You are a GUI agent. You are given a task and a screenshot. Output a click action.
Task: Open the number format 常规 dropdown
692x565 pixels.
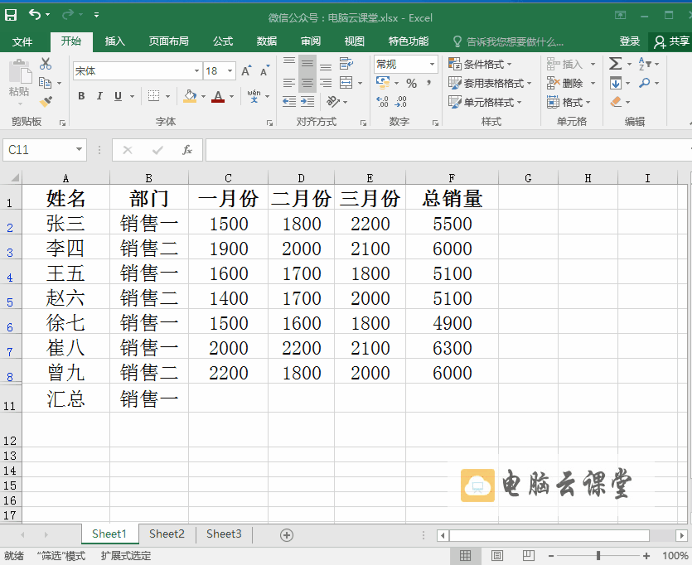tap(432, 64)
